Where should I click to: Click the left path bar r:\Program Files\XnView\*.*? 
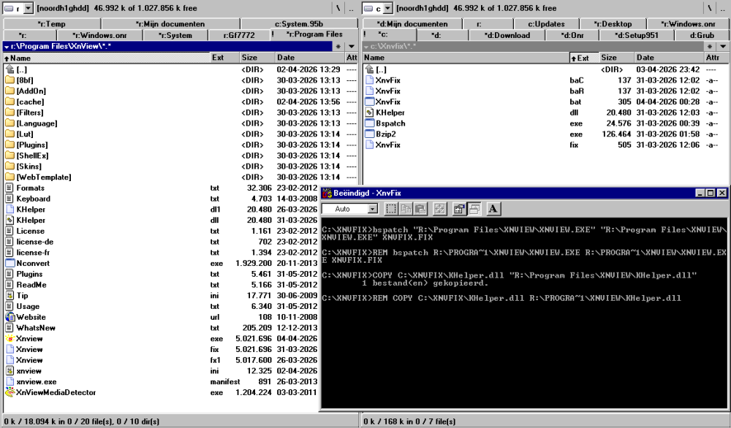pyautogui.click(x=168, y=47)
